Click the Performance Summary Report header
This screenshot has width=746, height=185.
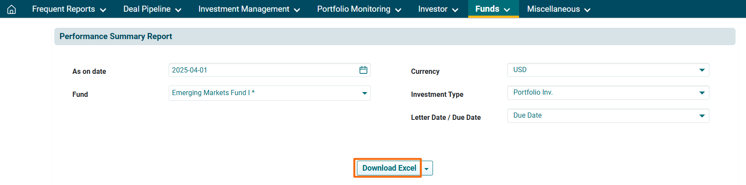click(x=116, y=36)
